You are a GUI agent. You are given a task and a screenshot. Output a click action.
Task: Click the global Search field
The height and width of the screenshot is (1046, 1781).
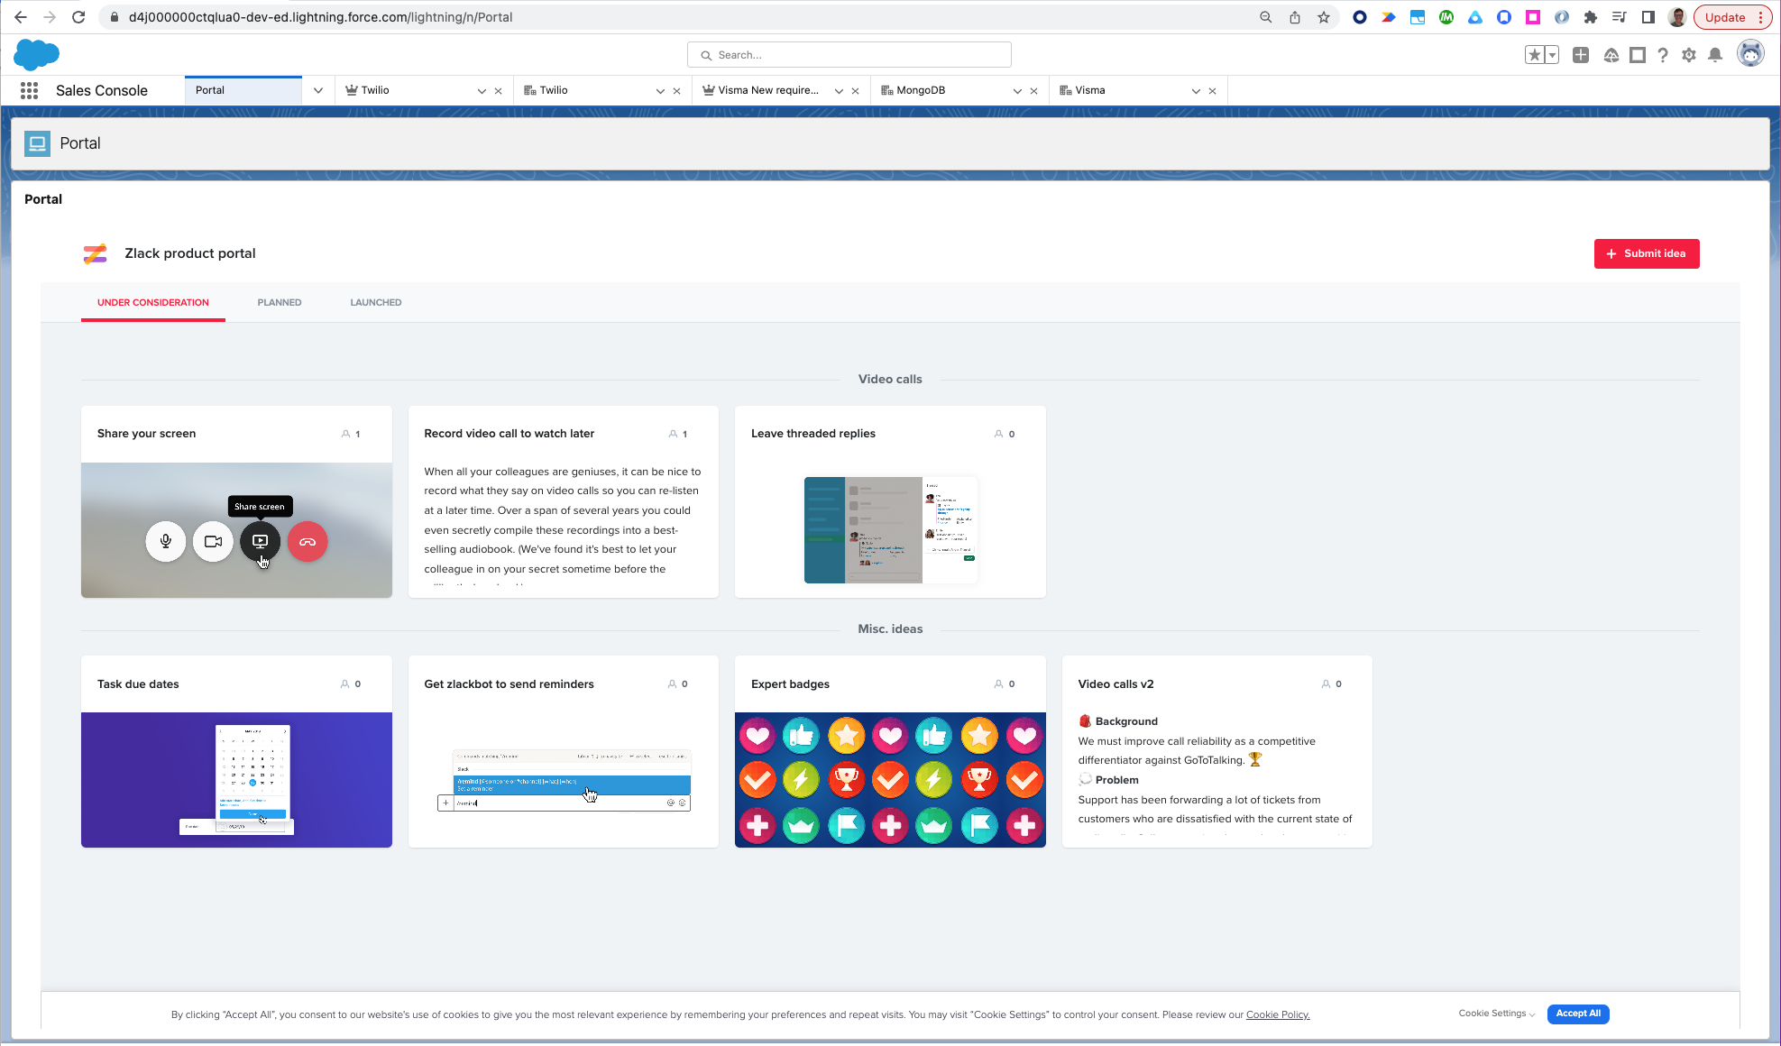coord(849,55)
